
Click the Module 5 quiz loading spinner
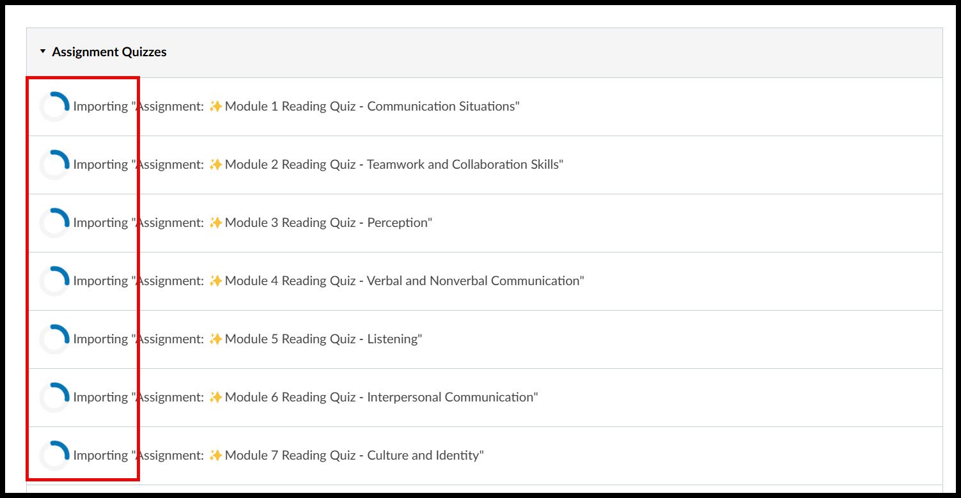pyautogui.click(x=54, y=338)
